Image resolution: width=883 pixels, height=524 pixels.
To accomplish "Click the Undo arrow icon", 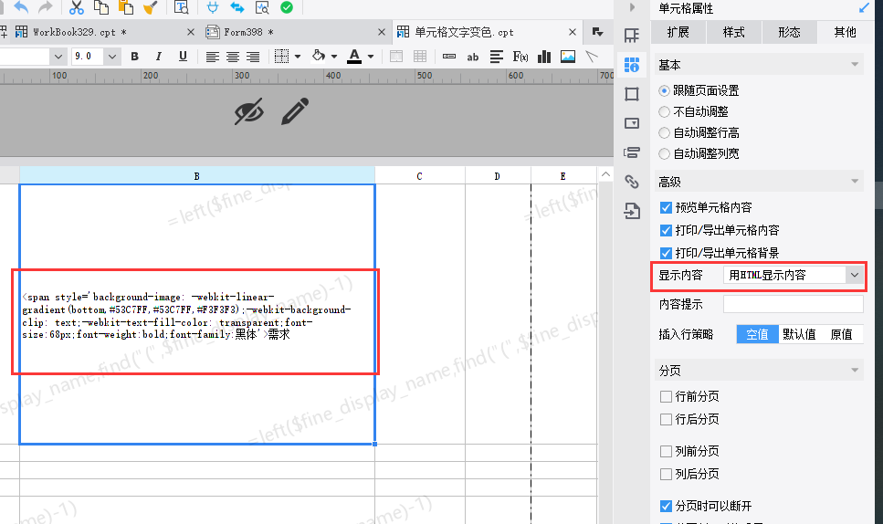I will click(21, 7).
